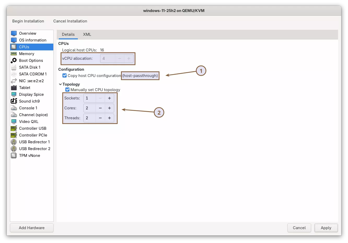Select the Sound ich9 device

coord(29,101)
